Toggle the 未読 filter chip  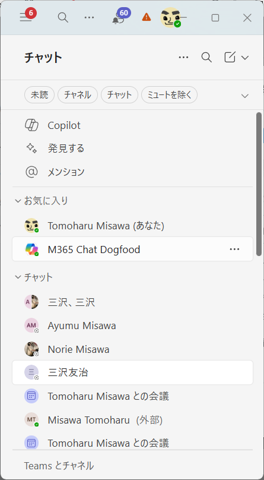pos(39,95)
